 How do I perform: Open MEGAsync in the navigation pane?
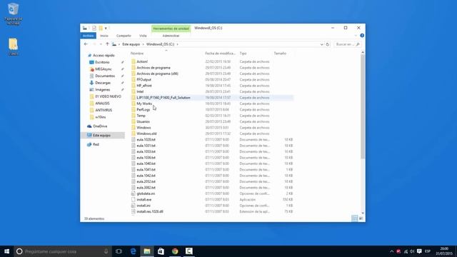point(103,69)
